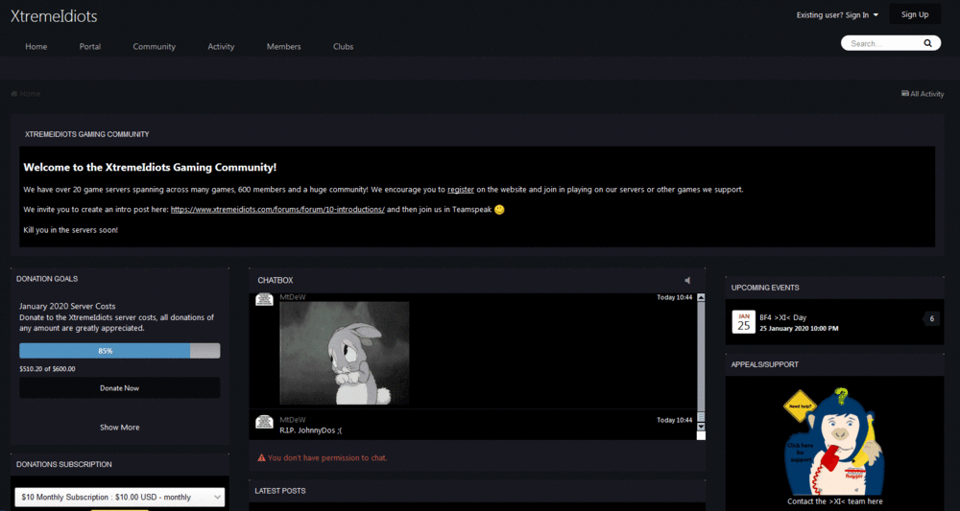Click '$510.20 of $600.00' amount text

pos(47,369)
